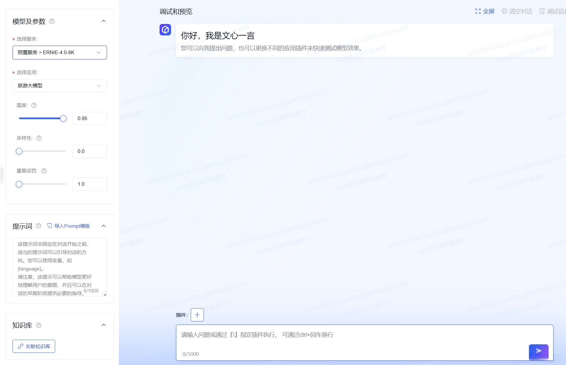This screenshot has height=365, width=566.
Task: Click the 关联知识库 button
Action: point(34,346)
